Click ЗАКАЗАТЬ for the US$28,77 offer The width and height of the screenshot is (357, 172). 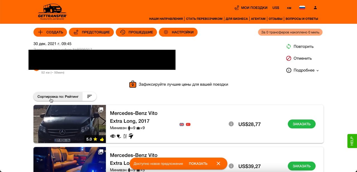pos(301,124)
